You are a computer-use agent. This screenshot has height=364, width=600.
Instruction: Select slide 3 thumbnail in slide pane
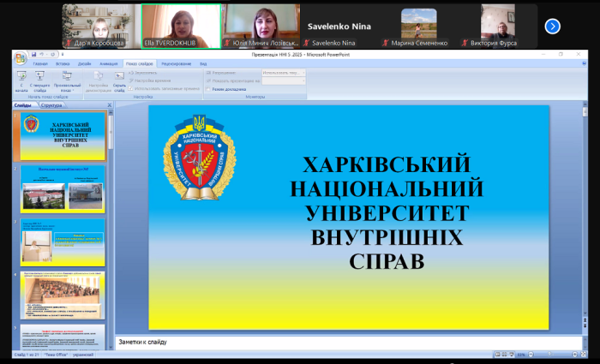(63, 242)
